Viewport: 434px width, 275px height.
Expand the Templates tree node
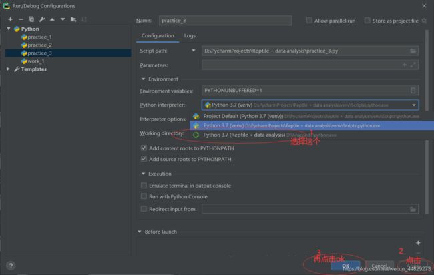8,69
